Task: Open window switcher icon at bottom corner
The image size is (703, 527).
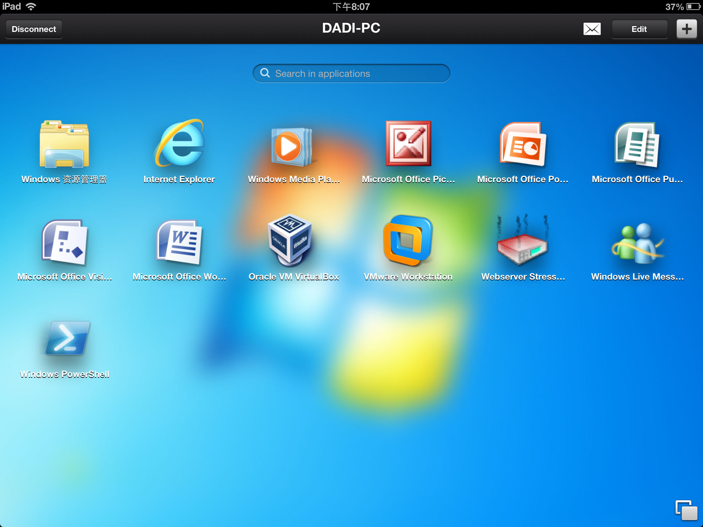Action: 686,510
